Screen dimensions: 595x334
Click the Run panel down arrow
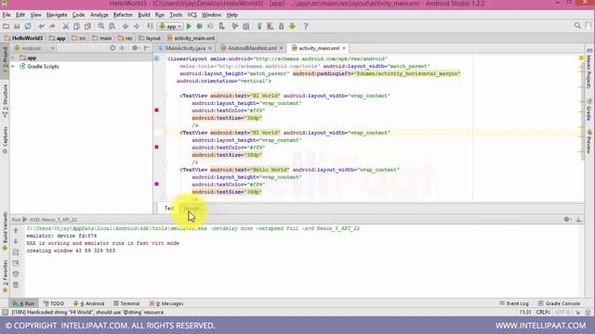coord(16,241)
